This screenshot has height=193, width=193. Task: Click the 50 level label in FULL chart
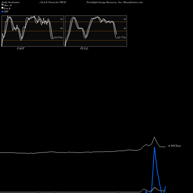coord(125,28)
